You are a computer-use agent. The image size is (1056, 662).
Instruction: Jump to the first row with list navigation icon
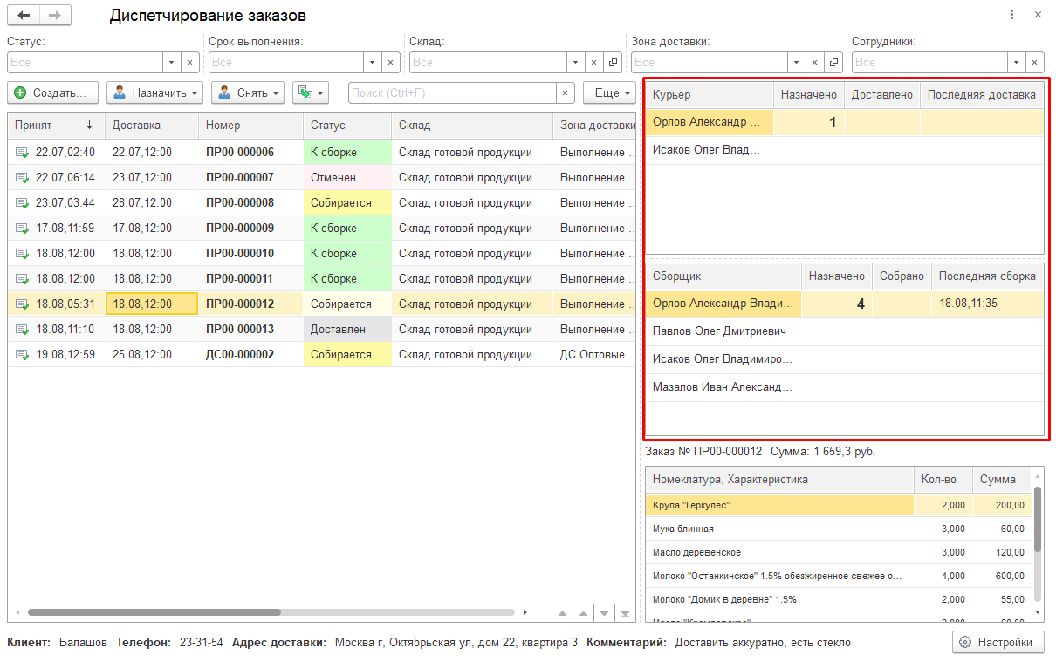[562, 613]
